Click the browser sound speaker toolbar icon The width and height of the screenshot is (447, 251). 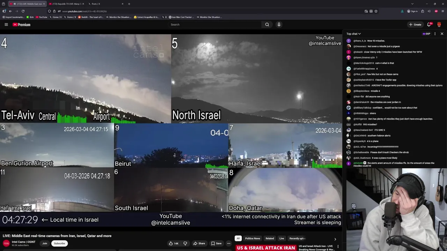(429, 11)
